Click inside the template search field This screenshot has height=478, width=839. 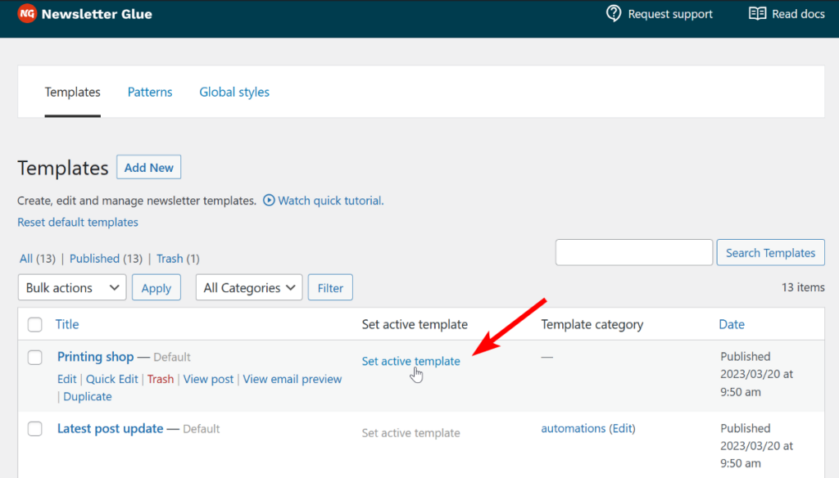(633, 252)
